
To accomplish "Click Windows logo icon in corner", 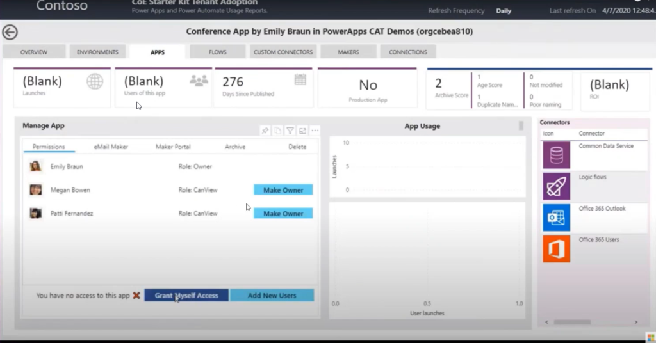I will pos(651,338).
